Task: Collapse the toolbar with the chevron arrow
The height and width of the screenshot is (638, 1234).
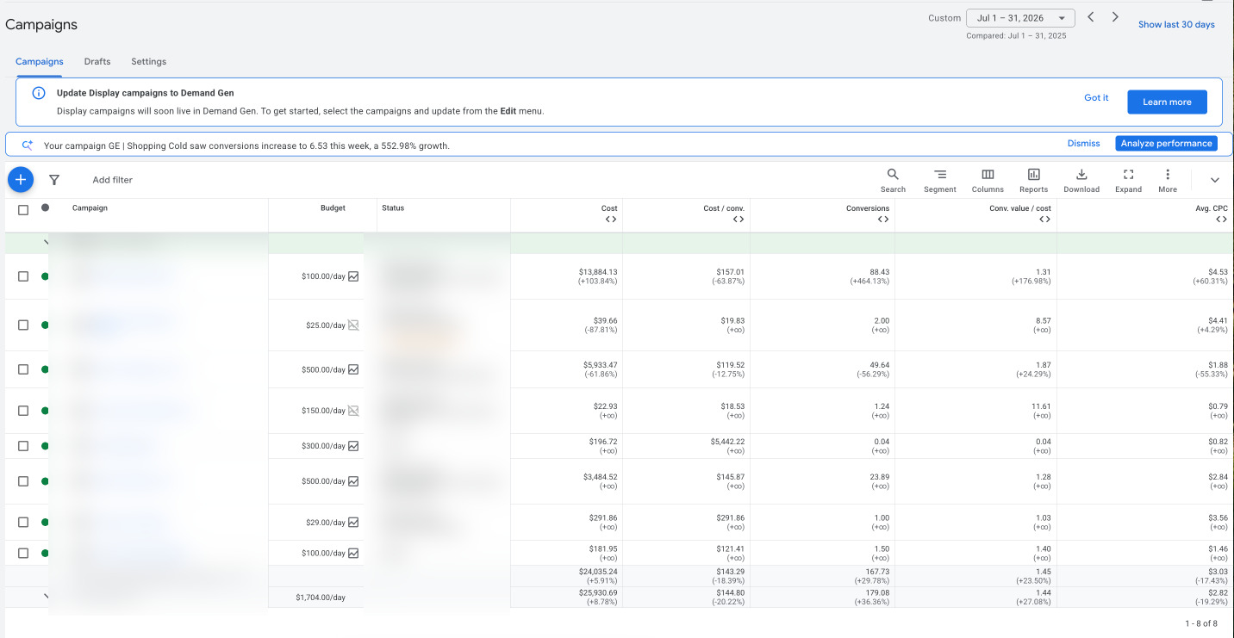Action: pos(1215,180)
